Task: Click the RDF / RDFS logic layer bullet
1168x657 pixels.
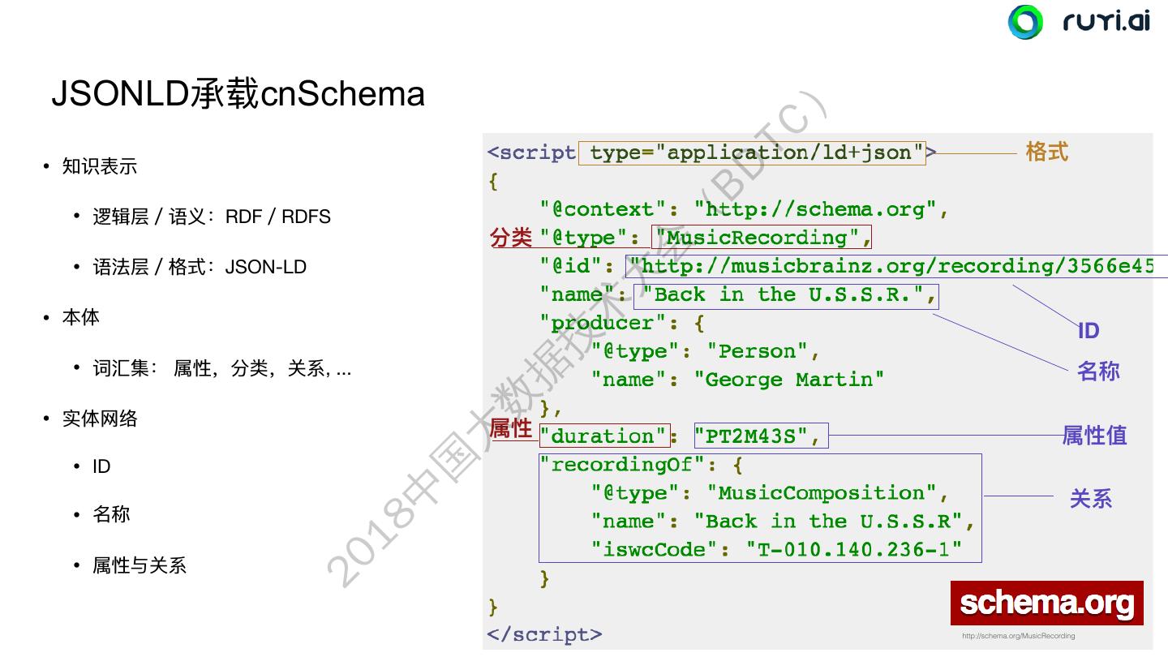Action: (212, 217)
